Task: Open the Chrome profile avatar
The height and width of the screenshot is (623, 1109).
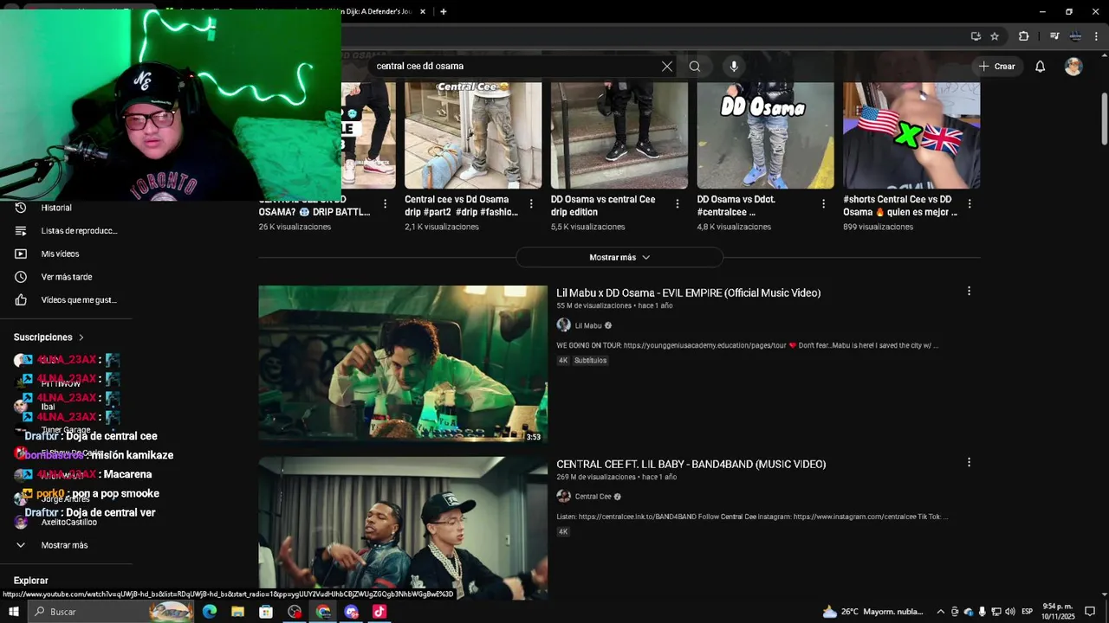Action: tap(1075, 36)
